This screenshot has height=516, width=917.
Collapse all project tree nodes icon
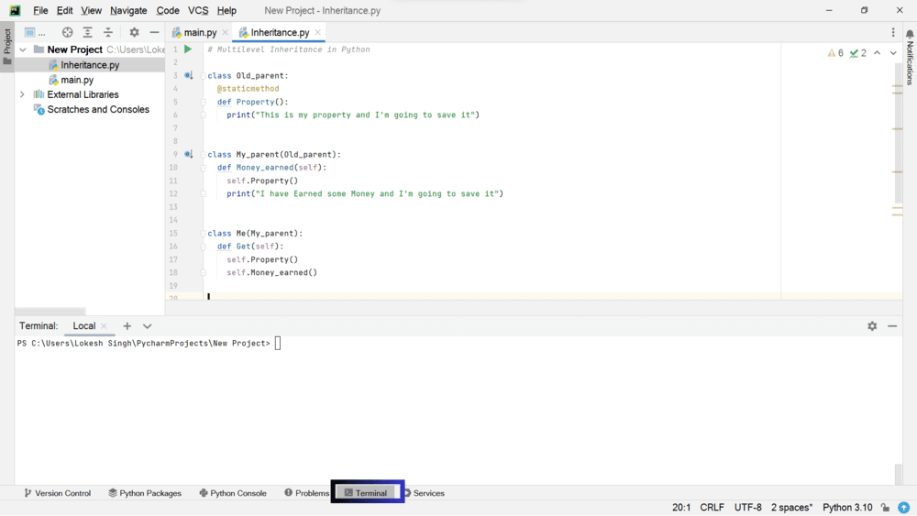(108, 32)
